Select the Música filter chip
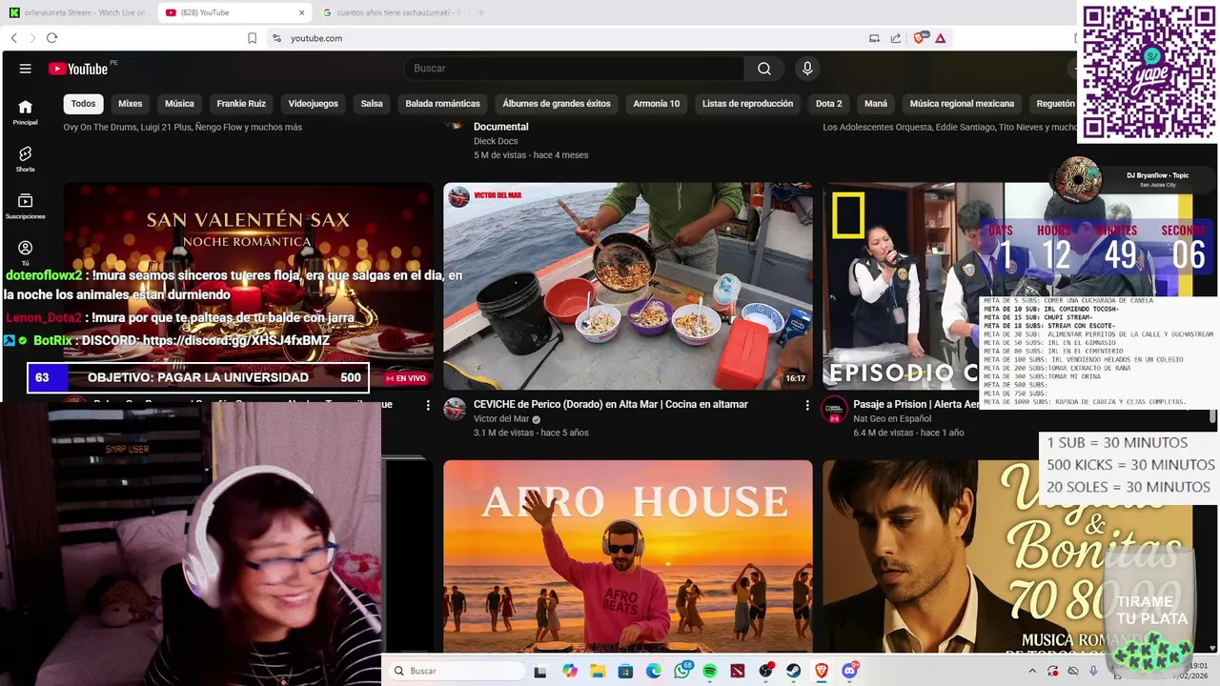This screenshot has width=1220, height=686. (179, 104)
